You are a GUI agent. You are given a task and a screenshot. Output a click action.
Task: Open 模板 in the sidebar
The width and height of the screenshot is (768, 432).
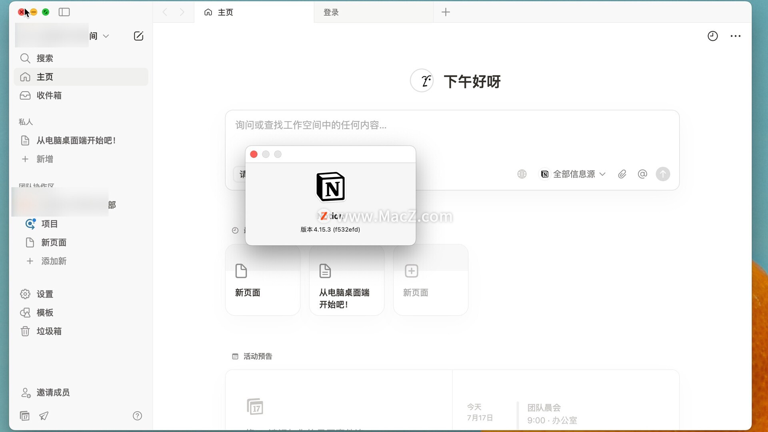click(81, 312)
